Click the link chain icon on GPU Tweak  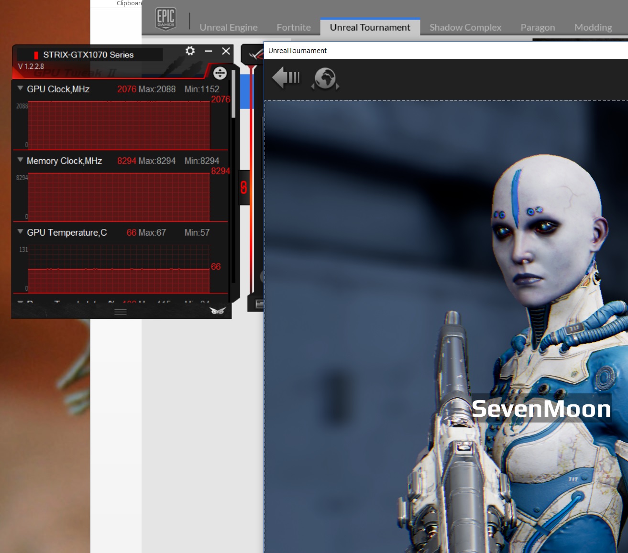pos(244,187)
